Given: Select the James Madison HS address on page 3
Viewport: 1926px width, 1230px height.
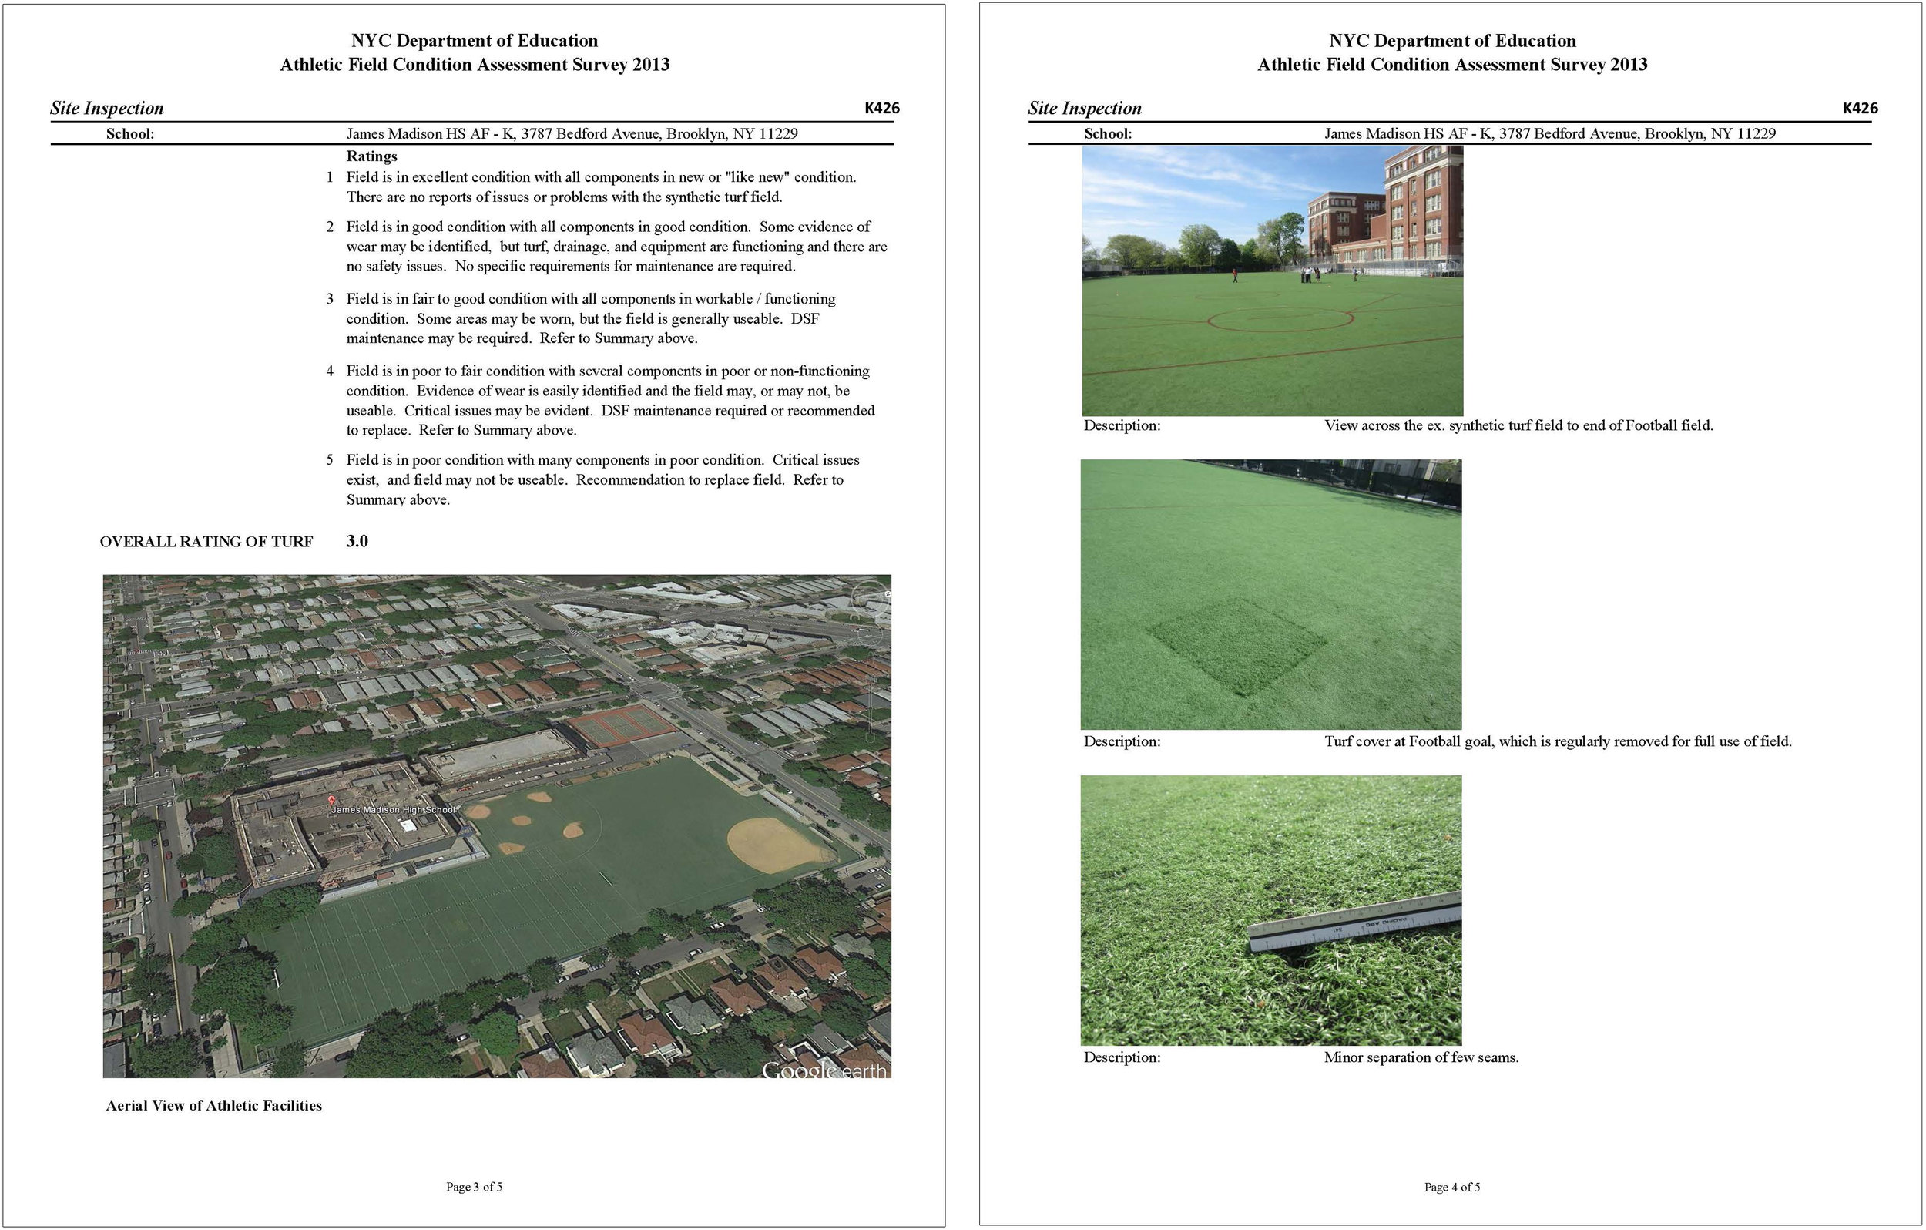Looking at the screenshot, I should (x=572, y=133).
